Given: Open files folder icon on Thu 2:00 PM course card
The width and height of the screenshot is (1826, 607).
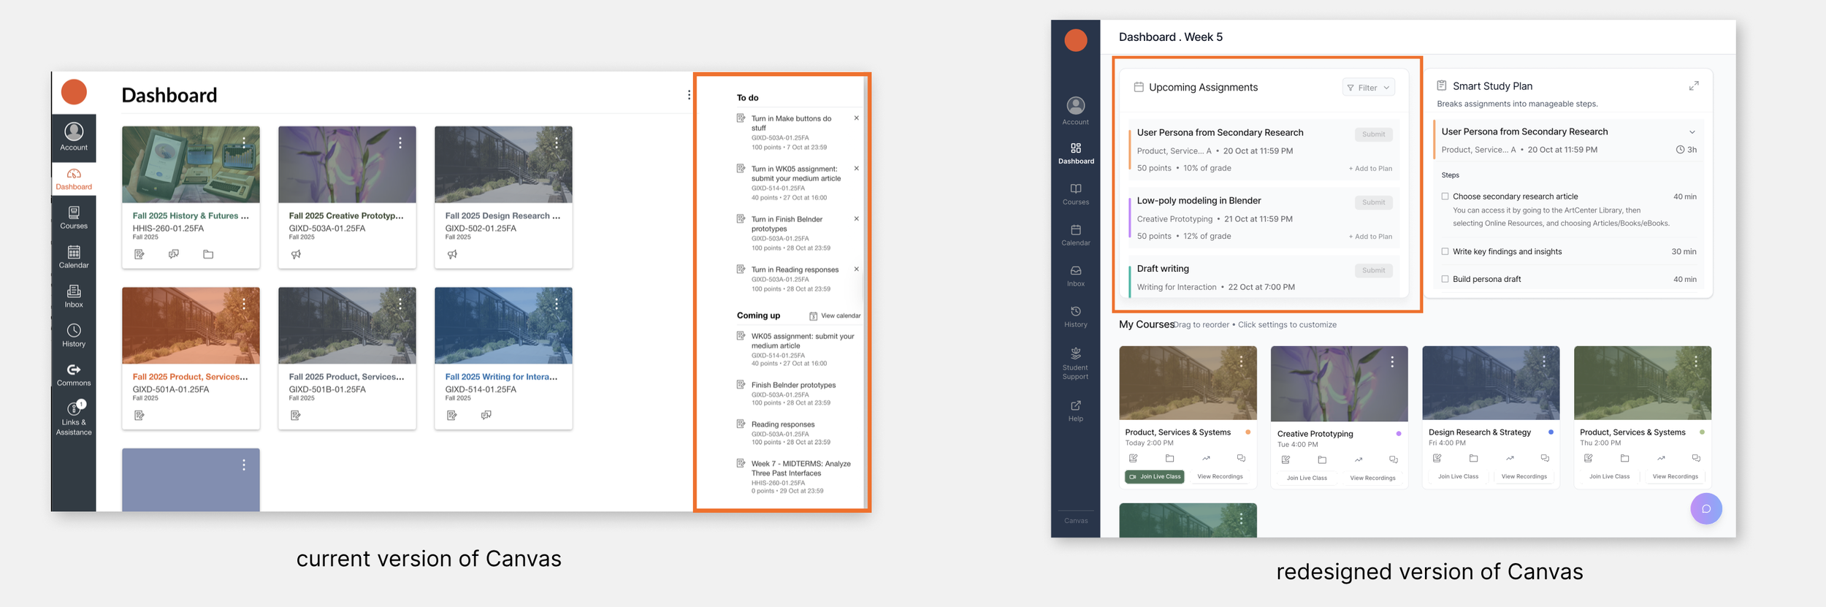Looking at the screenshot, I should [1624, 458].
